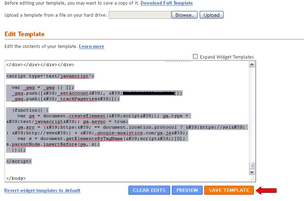Open Revert widget templates to default link

42,191
